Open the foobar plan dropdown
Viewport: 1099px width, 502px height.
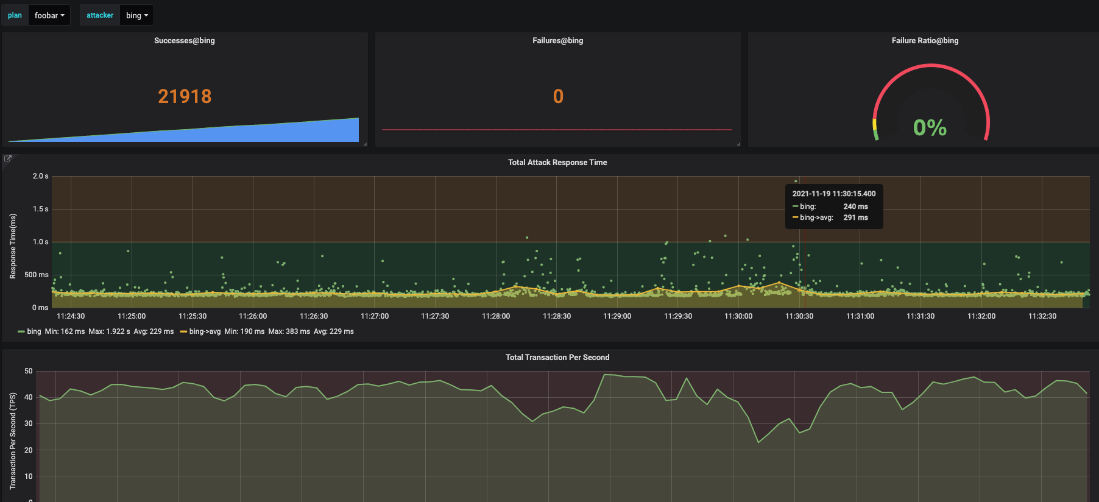(x=49, y=15)
